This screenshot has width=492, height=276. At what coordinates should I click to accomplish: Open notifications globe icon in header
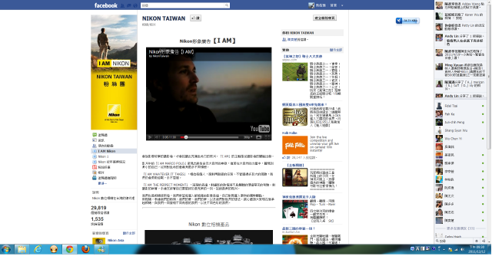pyautogui.click(x=135, y=5)
